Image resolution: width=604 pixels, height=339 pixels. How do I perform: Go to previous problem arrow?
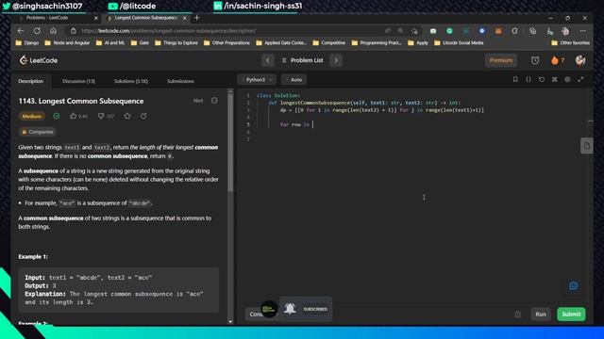268,60
